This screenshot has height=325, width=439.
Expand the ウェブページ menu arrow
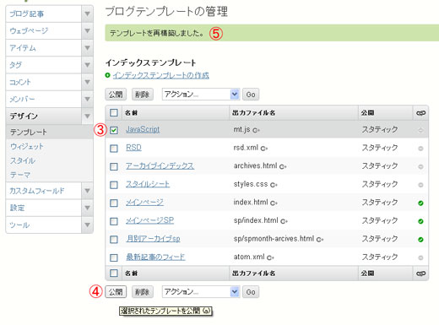coord(87,30)
